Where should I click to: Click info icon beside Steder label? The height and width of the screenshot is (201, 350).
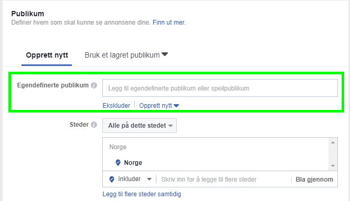[94, 125]
